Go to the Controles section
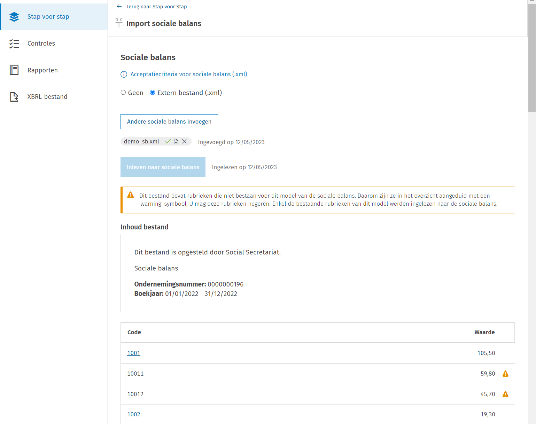Screen dimensions: 536x424 click(x=41, y=44)
